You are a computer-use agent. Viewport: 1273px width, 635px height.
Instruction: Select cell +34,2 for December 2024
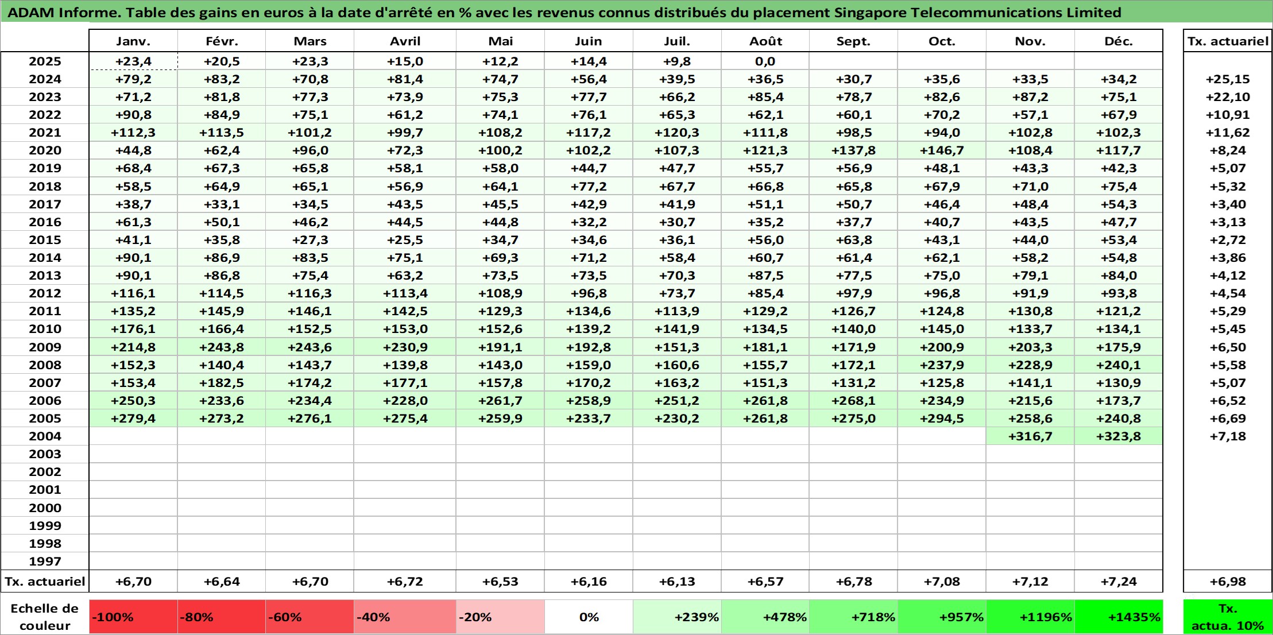click(x=1119, y=79)
